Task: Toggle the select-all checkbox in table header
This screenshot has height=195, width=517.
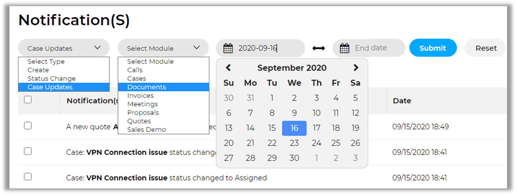Action: click(28, 100)
